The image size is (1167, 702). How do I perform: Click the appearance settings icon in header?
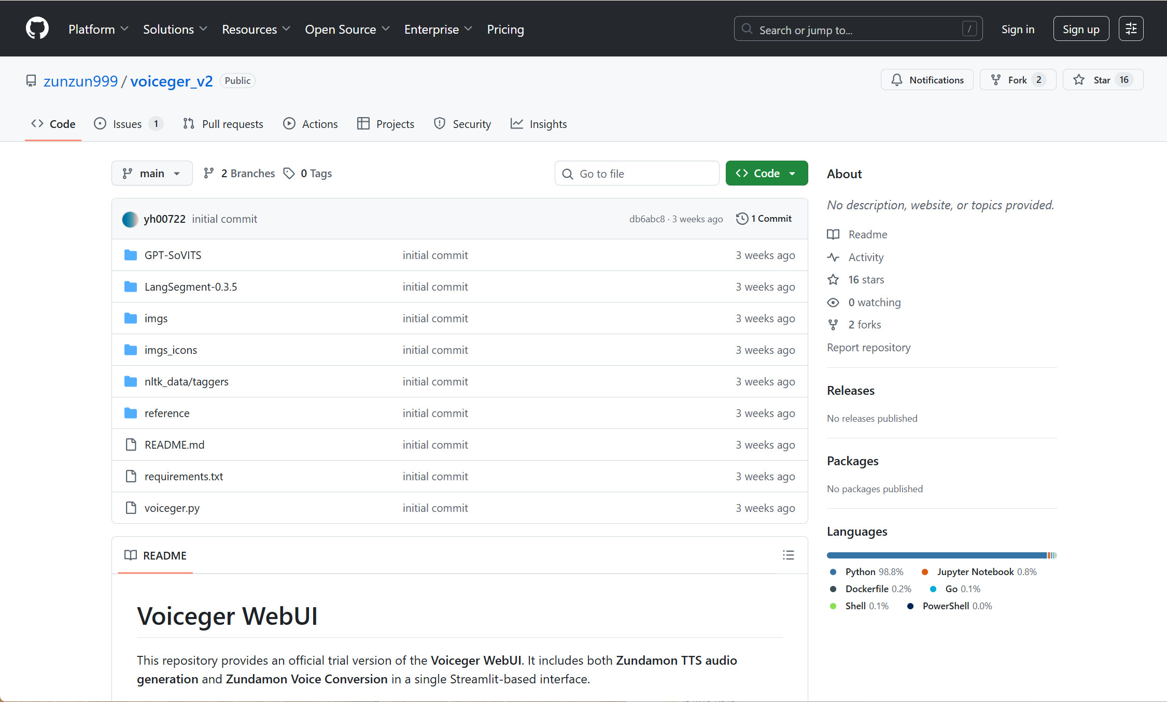tap(1131, 29)
